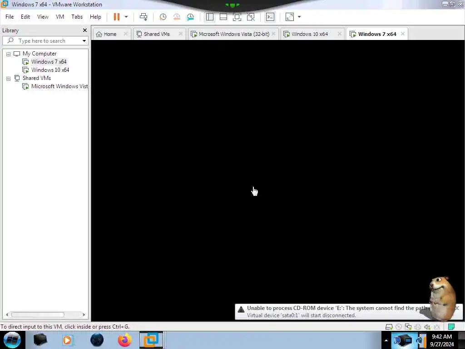The width and height of the screenshot is (465, 349).
Task: Close the Windows 7 x64 tab
Action: pyautogui.click(x=403, y=34)
